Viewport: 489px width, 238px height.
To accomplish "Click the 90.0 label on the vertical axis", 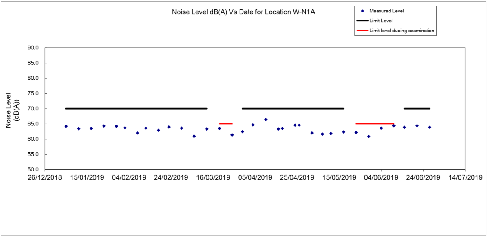I will 33,48.
